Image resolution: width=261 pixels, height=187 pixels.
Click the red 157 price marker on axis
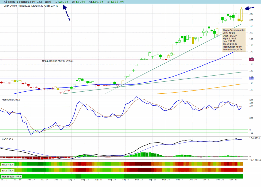tap(251, 60)
